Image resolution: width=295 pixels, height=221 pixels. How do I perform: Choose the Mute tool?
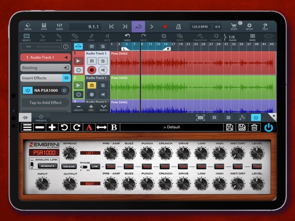click(x=107, y=37)
